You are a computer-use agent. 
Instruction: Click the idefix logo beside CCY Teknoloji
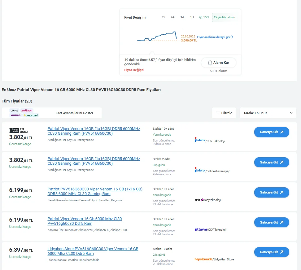[200, 140]
